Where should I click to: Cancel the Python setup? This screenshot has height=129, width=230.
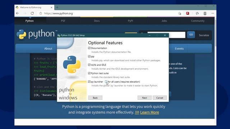coord(160,98)
